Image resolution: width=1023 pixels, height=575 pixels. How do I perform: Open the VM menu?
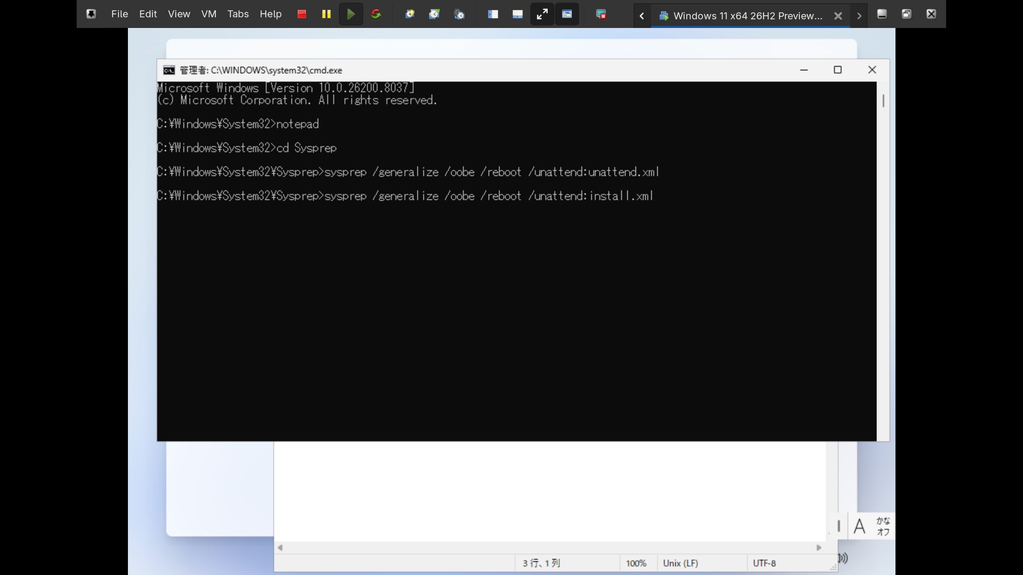pos(209,14)
